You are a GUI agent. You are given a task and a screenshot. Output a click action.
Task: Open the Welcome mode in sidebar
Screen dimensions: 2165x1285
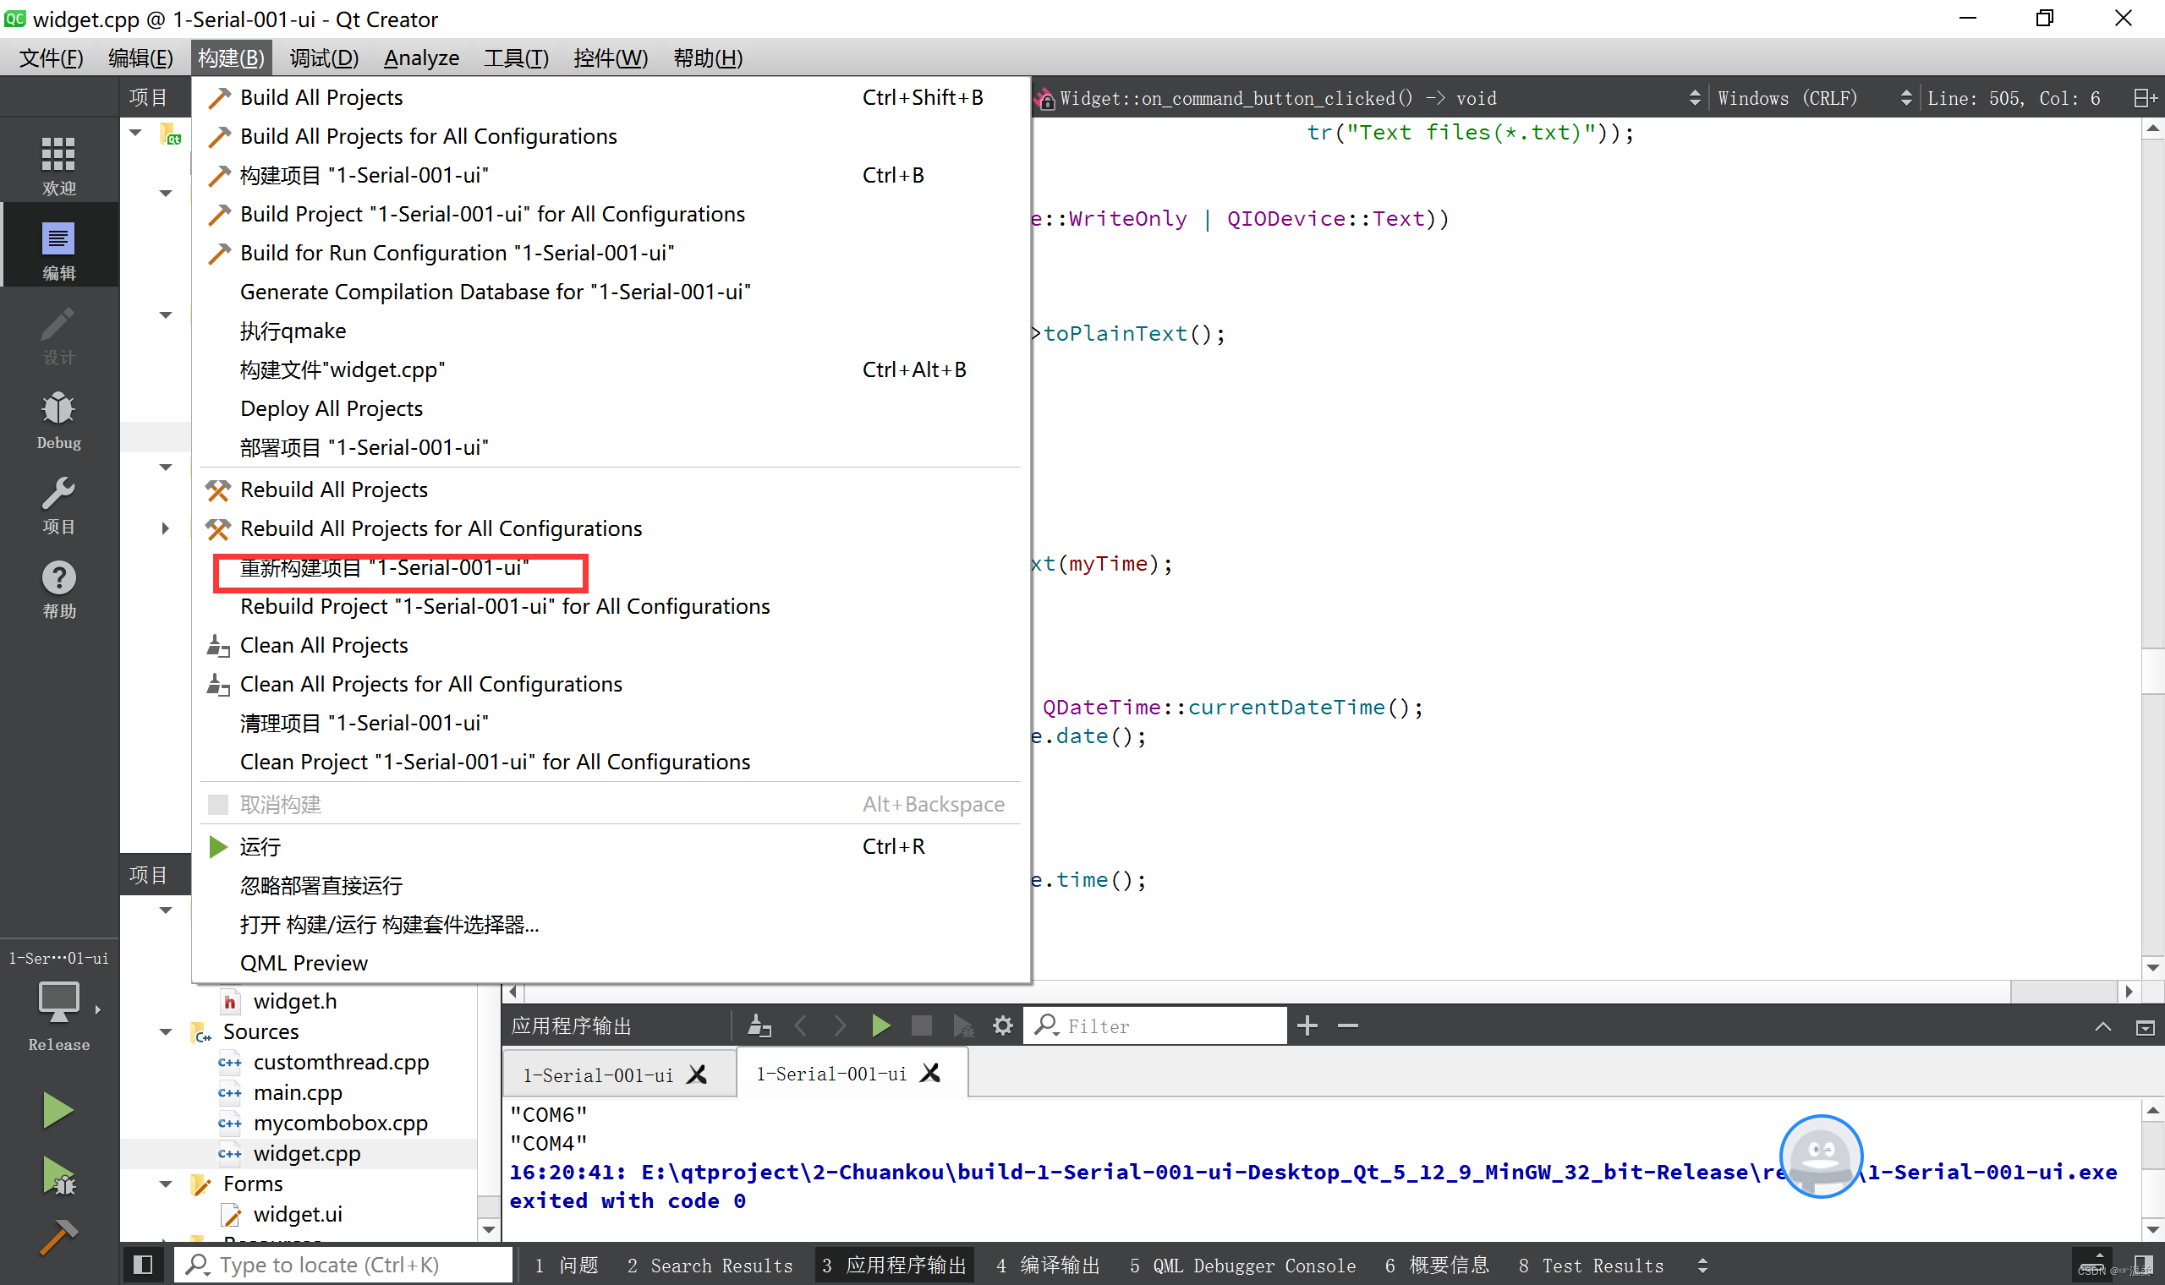[58, 166]
